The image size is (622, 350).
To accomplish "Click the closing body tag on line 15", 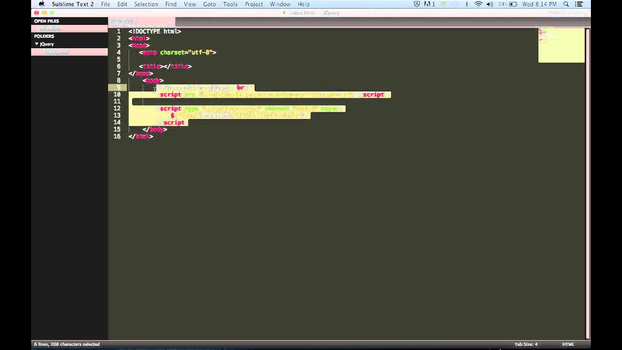I will click(x=155, y=129).
